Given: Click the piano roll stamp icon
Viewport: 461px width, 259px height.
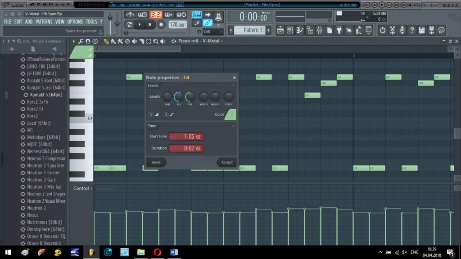Looking at the screenshot, I should [95, 41].
